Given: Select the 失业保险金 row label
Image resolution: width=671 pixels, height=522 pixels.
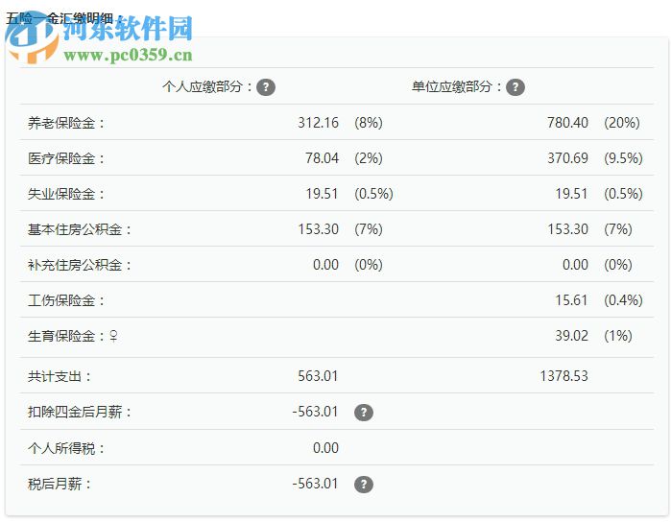Looking at the screenshot, I should coord(66,194).
